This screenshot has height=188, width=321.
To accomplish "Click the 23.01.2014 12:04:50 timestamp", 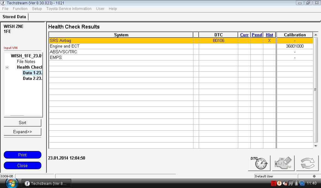I will (66, 158).
